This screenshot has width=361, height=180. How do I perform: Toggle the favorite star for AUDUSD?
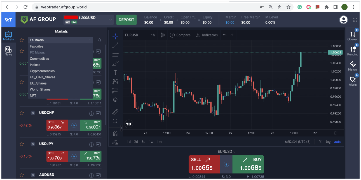click(22, 175)
